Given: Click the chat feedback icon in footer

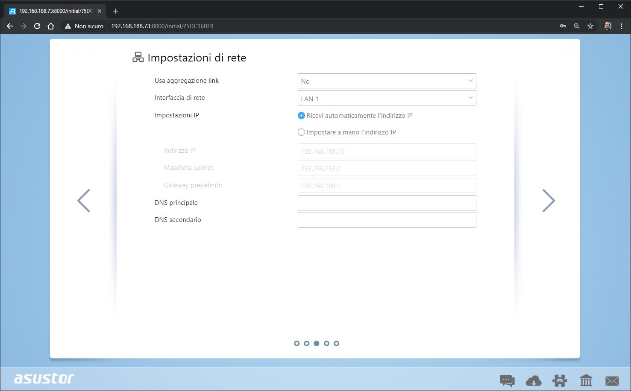Looking at the screenshot, I should coord(507,380).
